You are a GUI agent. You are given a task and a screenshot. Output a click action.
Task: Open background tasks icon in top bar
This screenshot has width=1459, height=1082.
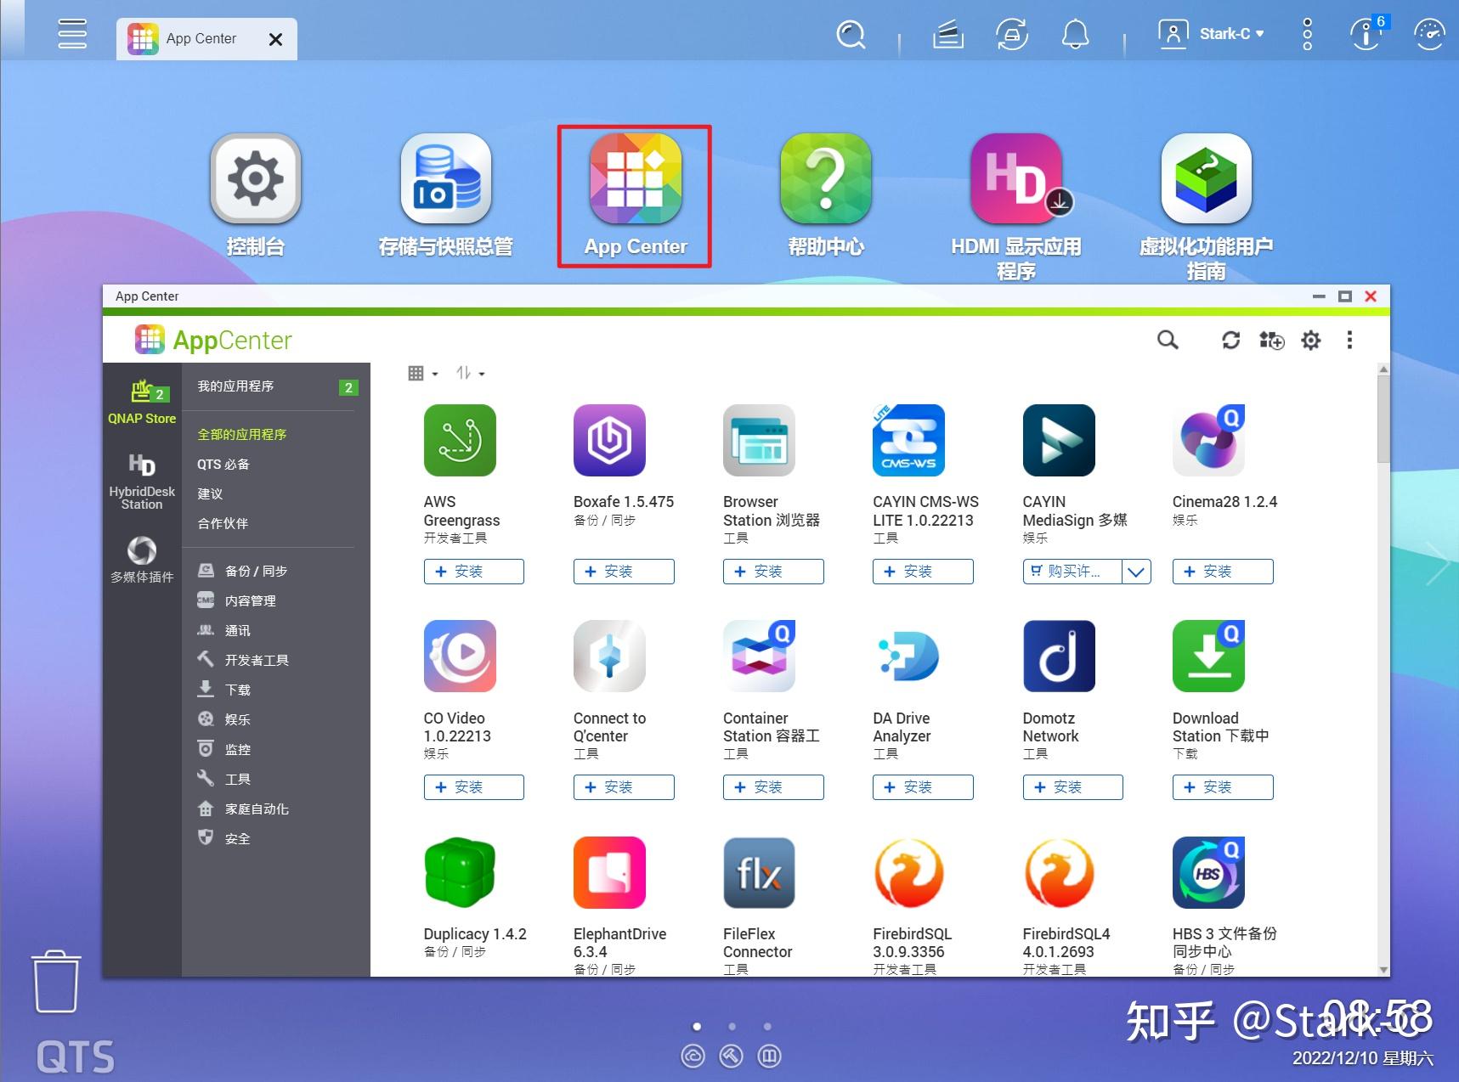point(947,35)
